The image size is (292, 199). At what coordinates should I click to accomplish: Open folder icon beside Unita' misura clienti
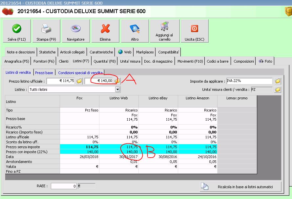point(278,90)
